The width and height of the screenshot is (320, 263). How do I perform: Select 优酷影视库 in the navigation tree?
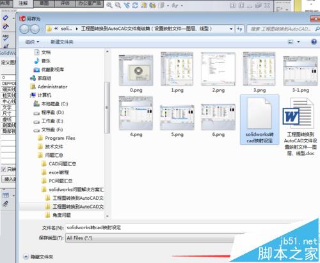pos(49,70)
